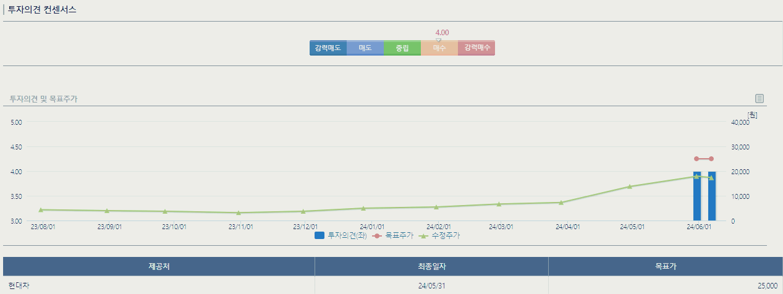Click the 23/08/01 x-axis label
The width and height of the screenshot is (783, 294).
(43, 227)
